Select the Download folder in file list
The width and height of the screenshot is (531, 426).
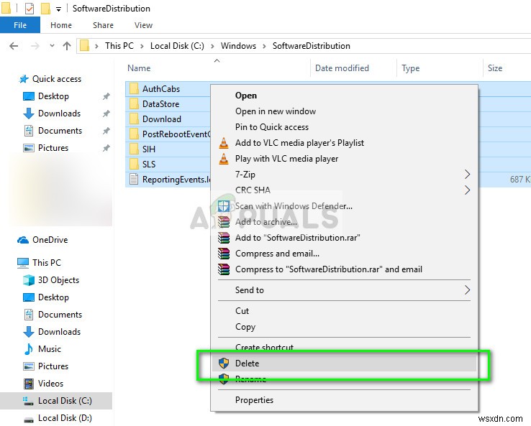coord(162,119)
